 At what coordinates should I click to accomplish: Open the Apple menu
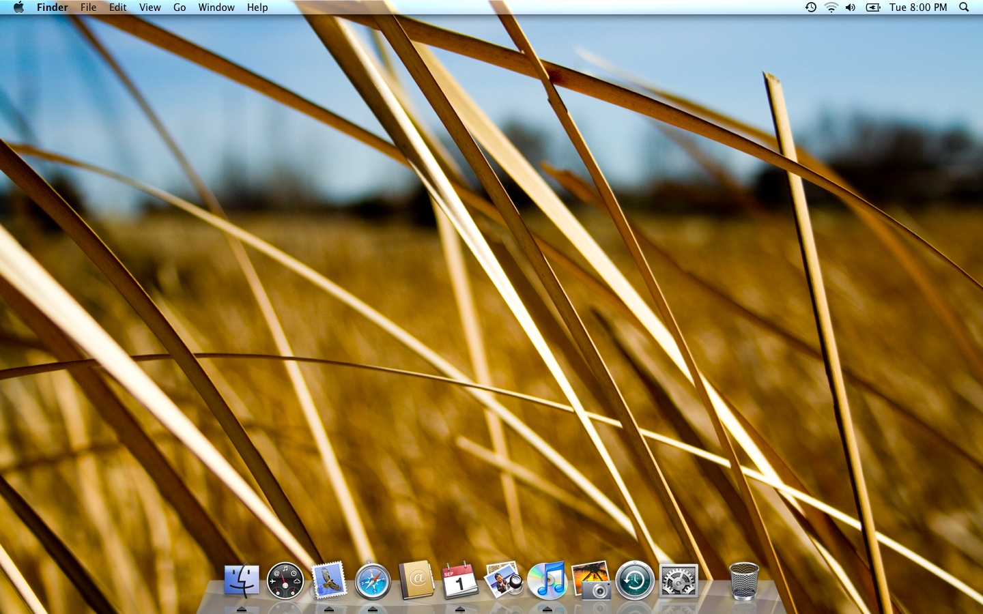pos(18,8)
